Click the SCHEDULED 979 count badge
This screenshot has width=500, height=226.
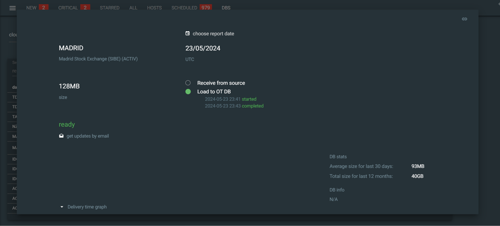point(206,7)
